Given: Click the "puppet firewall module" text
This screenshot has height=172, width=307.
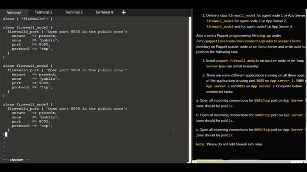Looking at the screenshot, I should click(x=238, y=61).
